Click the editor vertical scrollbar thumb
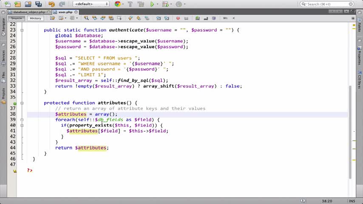 [x=350, y=132]
